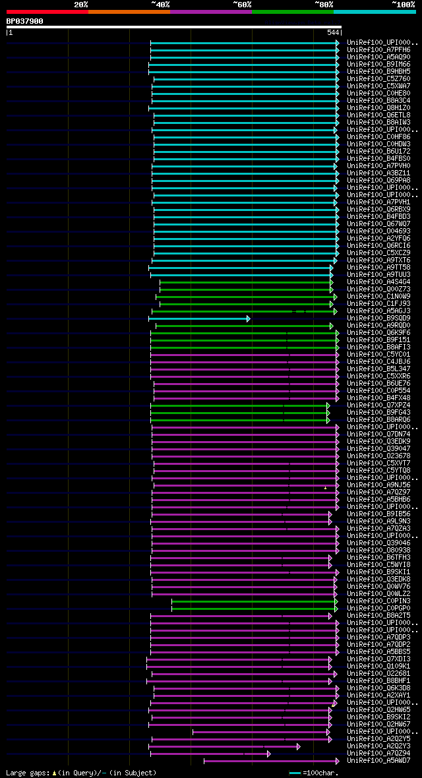Click the purple alignment bar for A2Q2Y3
The image size is (422, 778).
pos(224,746)
